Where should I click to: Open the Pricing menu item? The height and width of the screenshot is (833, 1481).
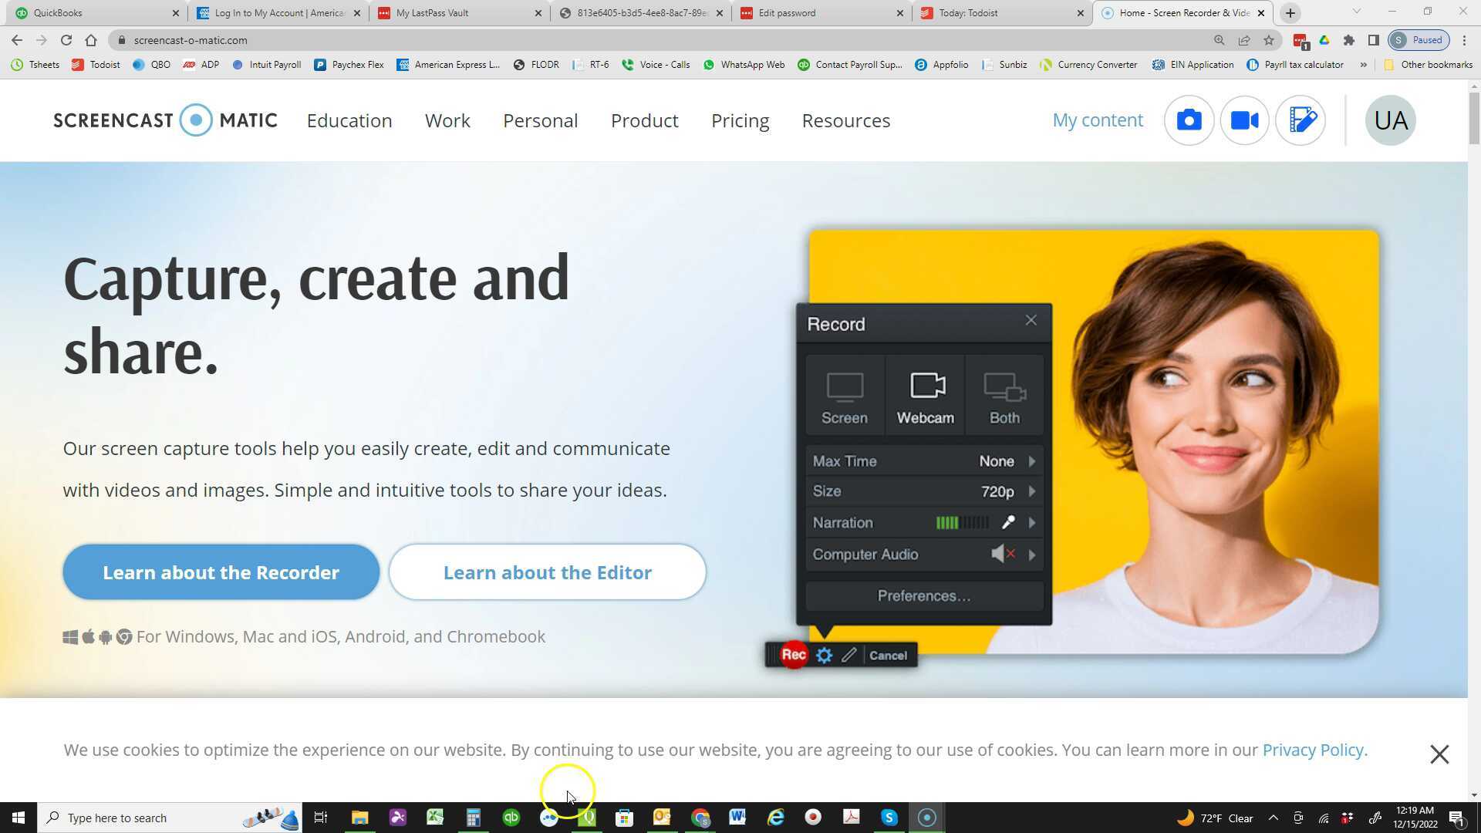(x=740, y=120)
